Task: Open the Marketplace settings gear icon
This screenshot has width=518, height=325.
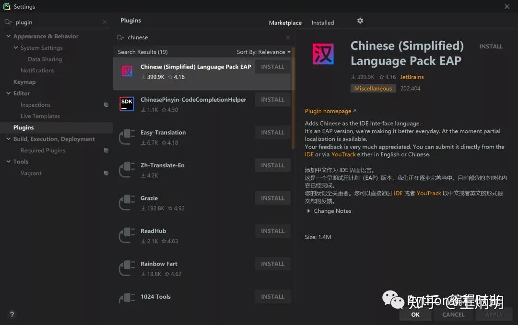Action: 360,21
